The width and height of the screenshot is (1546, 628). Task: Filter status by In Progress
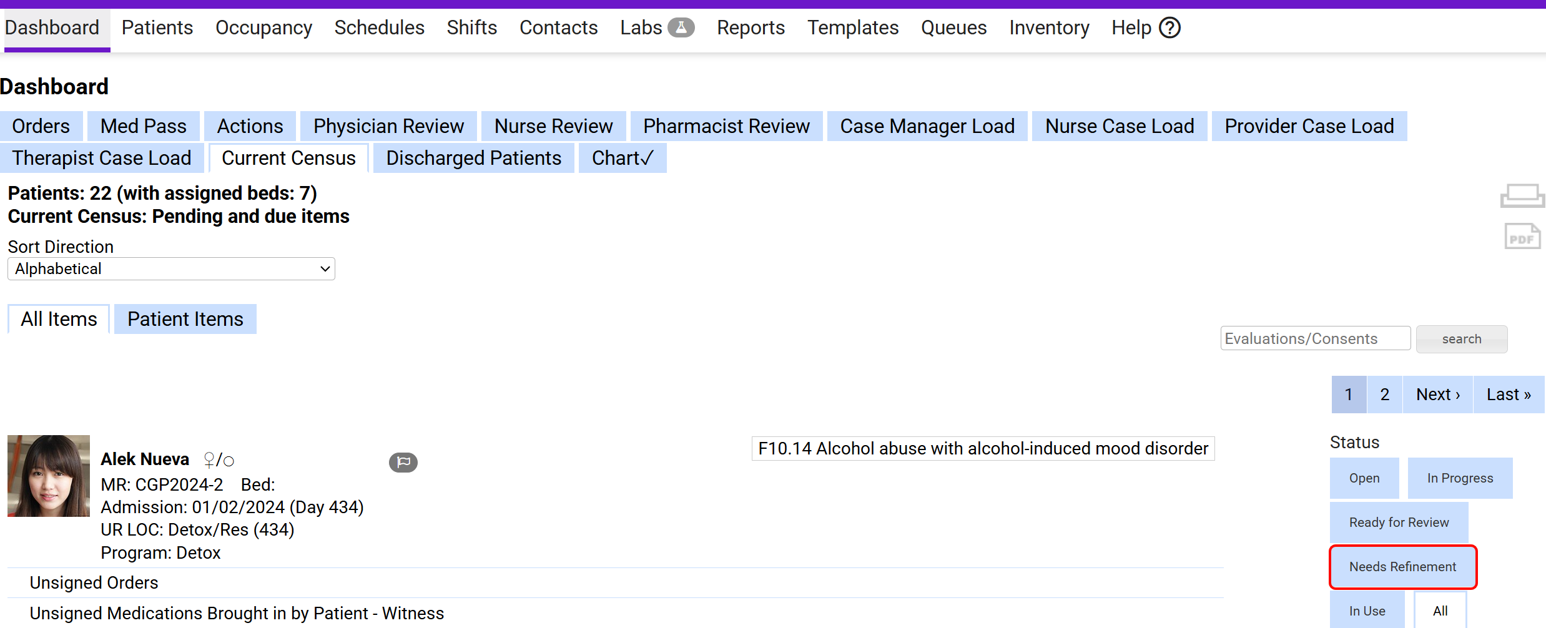(x=1460, y=478)
